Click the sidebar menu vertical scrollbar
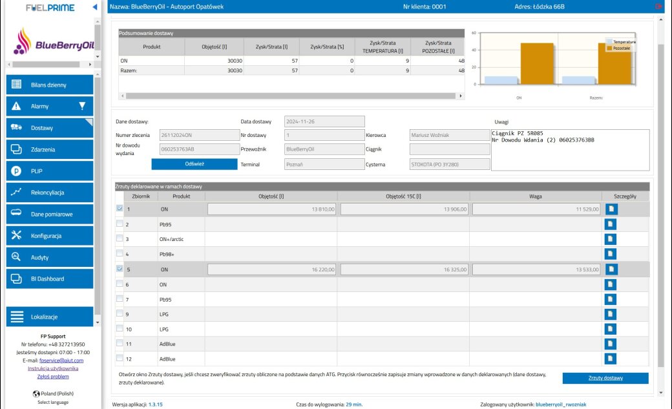672x409 pixels. click(98, 195)
